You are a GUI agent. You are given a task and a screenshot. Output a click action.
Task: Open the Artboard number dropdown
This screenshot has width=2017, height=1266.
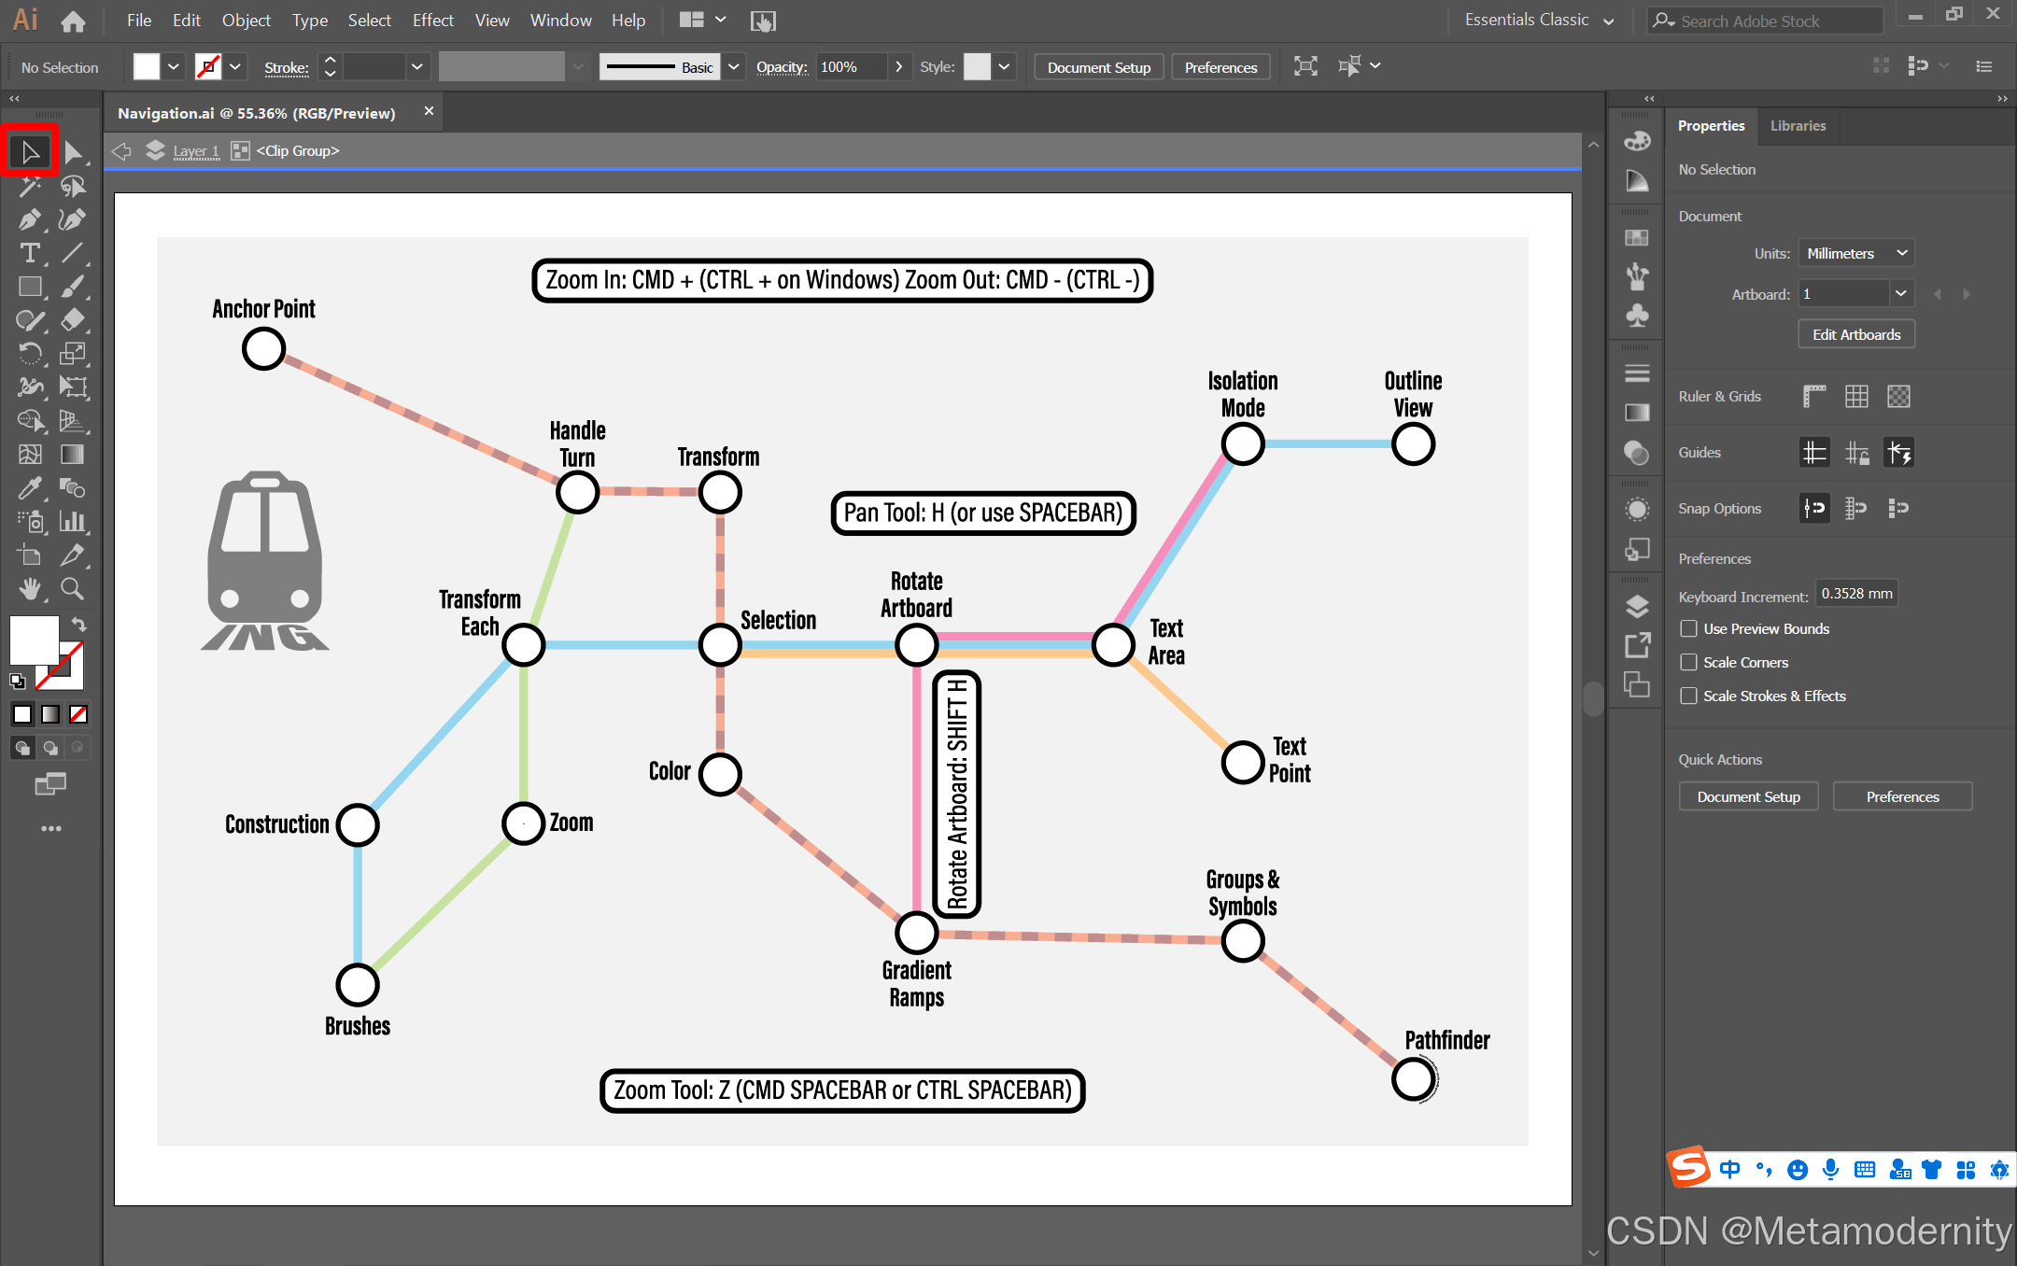[x=1899, y=294]
